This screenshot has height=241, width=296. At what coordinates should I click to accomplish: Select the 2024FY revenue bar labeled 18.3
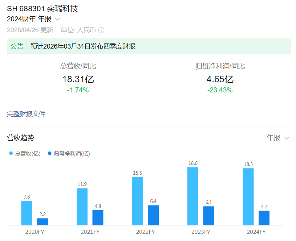coord(248,197)
